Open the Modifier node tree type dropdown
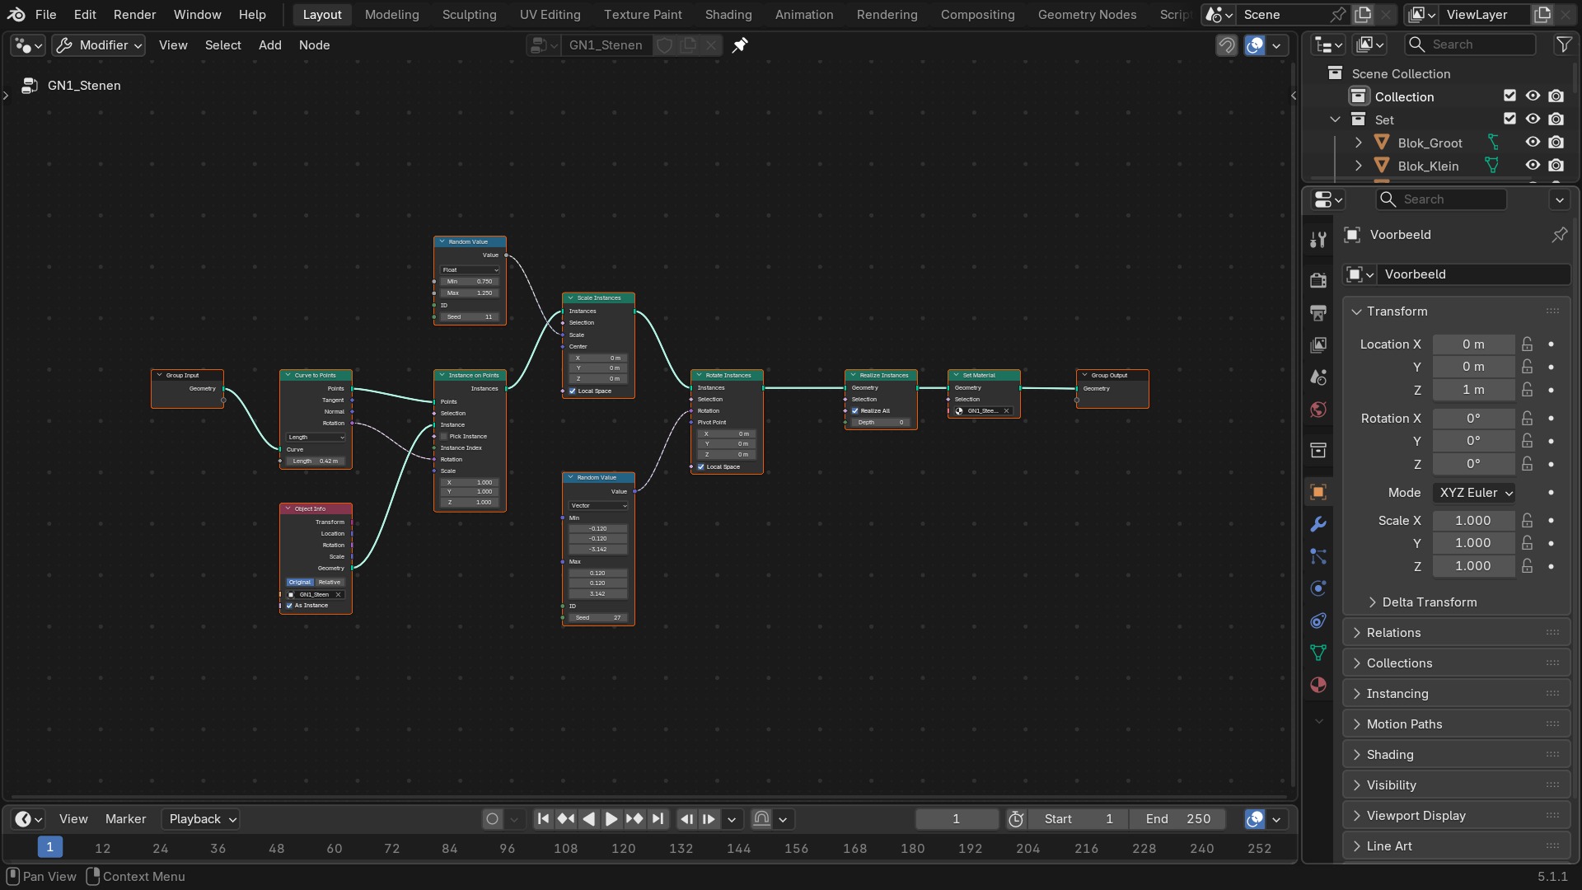 pos(99,45)
